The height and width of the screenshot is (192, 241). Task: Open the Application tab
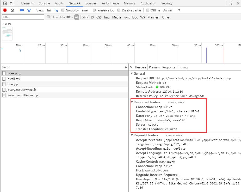click(x=148, y=3)
